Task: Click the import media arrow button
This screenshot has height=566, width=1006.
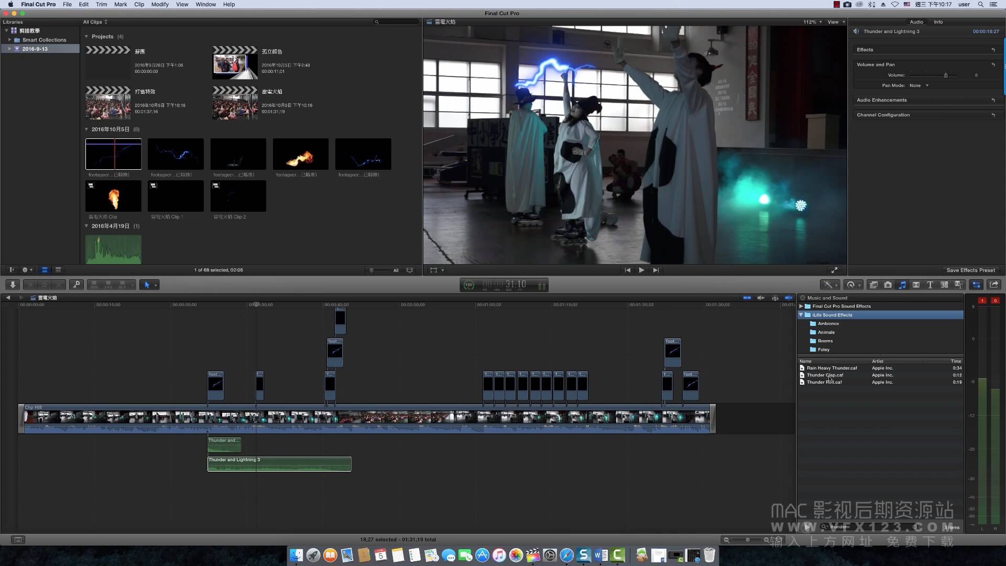Action: (x=13, y=285)
